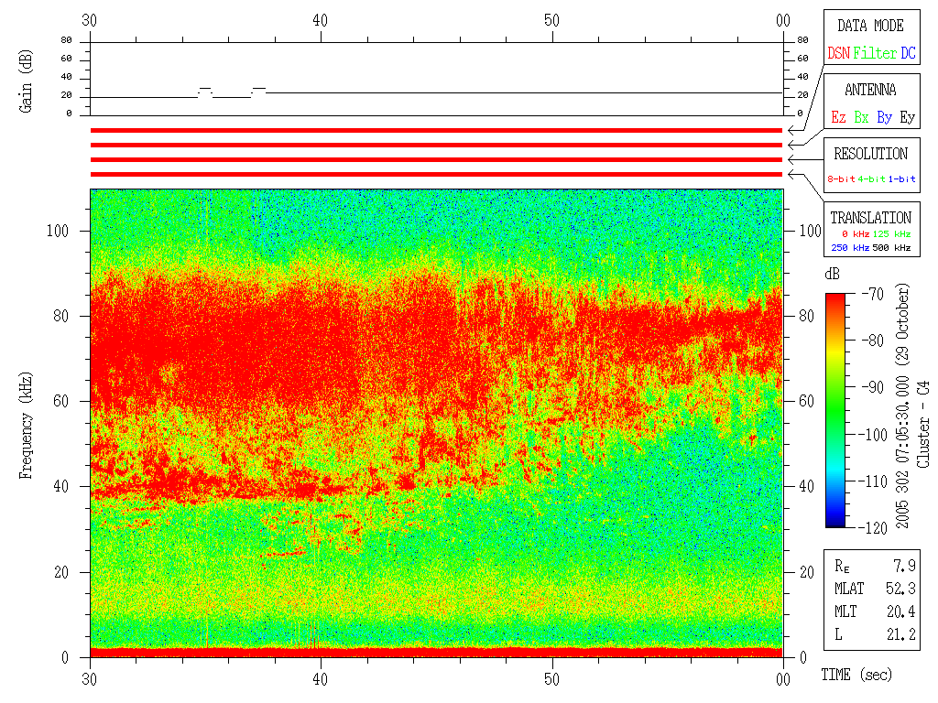Click the blue By antenna label
The height and width of the screenshot is (703, 938).
pyautogui.click(x=885, y=117)
